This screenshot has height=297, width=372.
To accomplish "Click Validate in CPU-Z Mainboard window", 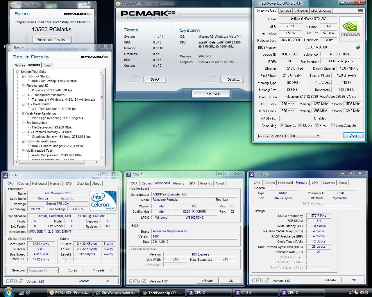I will 207,281.
